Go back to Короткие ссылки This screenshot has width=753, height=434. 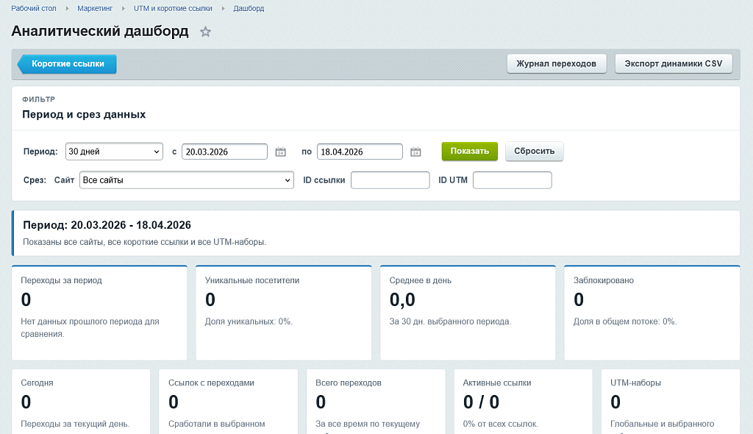click(x=67, y=64)
